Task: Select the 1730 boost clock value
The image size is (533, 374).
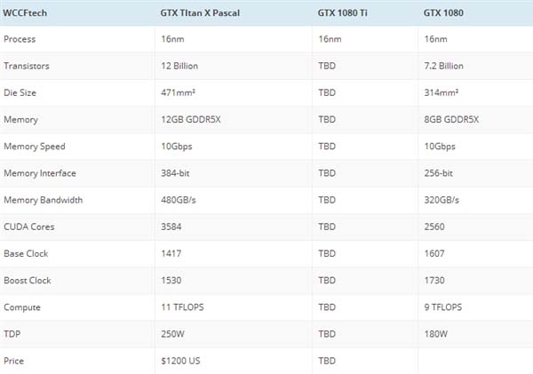Action: (435, 280)
